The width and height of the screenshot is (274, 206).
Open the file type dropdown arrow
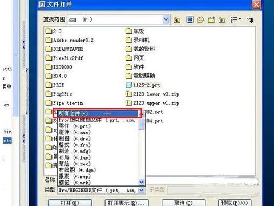pos(141,190)
